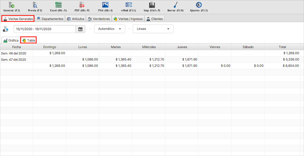
Task: Switch to the Artículos tab
Action: pyautogui.click(x=75, y=19)
